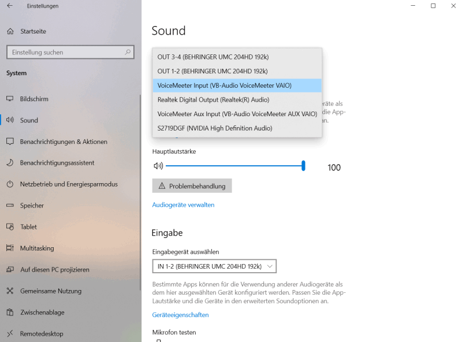
Task: Click the Einstellung suchen search field
Action: click(x=70, y=52)
